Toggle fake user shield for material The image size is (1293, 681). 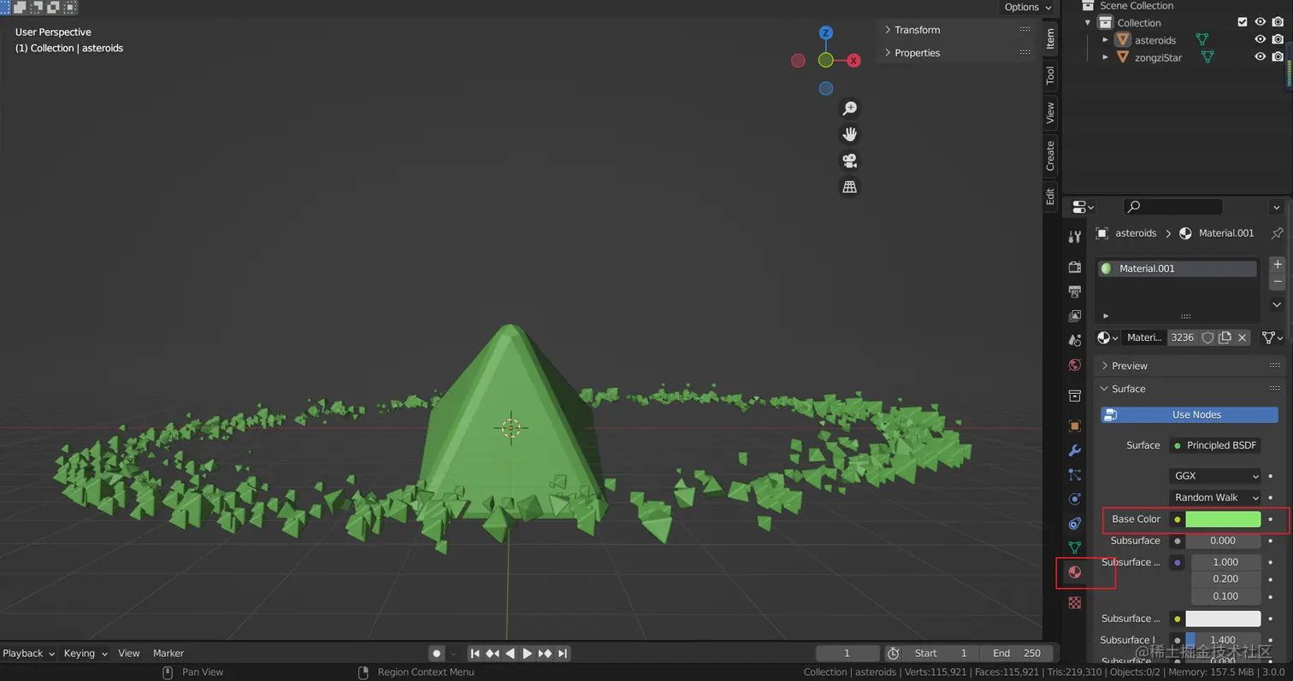click(1207, 338)
